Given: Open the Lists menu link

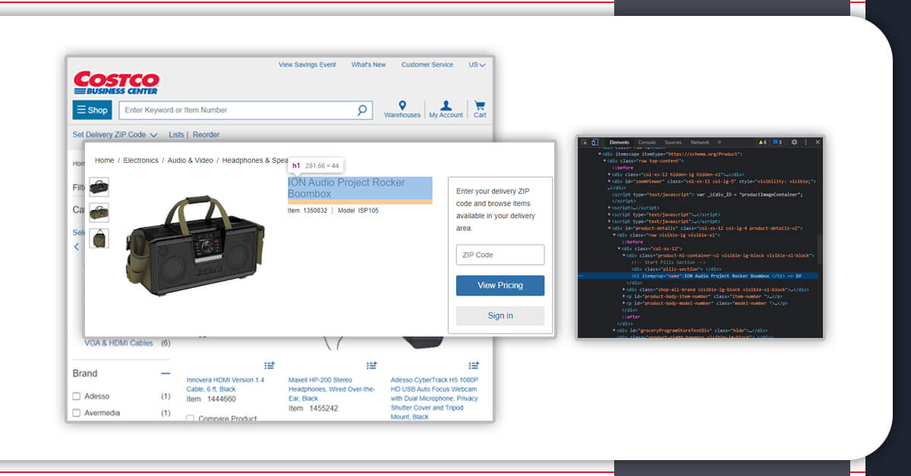Looking at the screenshot, I should pyautogui.click(x=176, y=135).
